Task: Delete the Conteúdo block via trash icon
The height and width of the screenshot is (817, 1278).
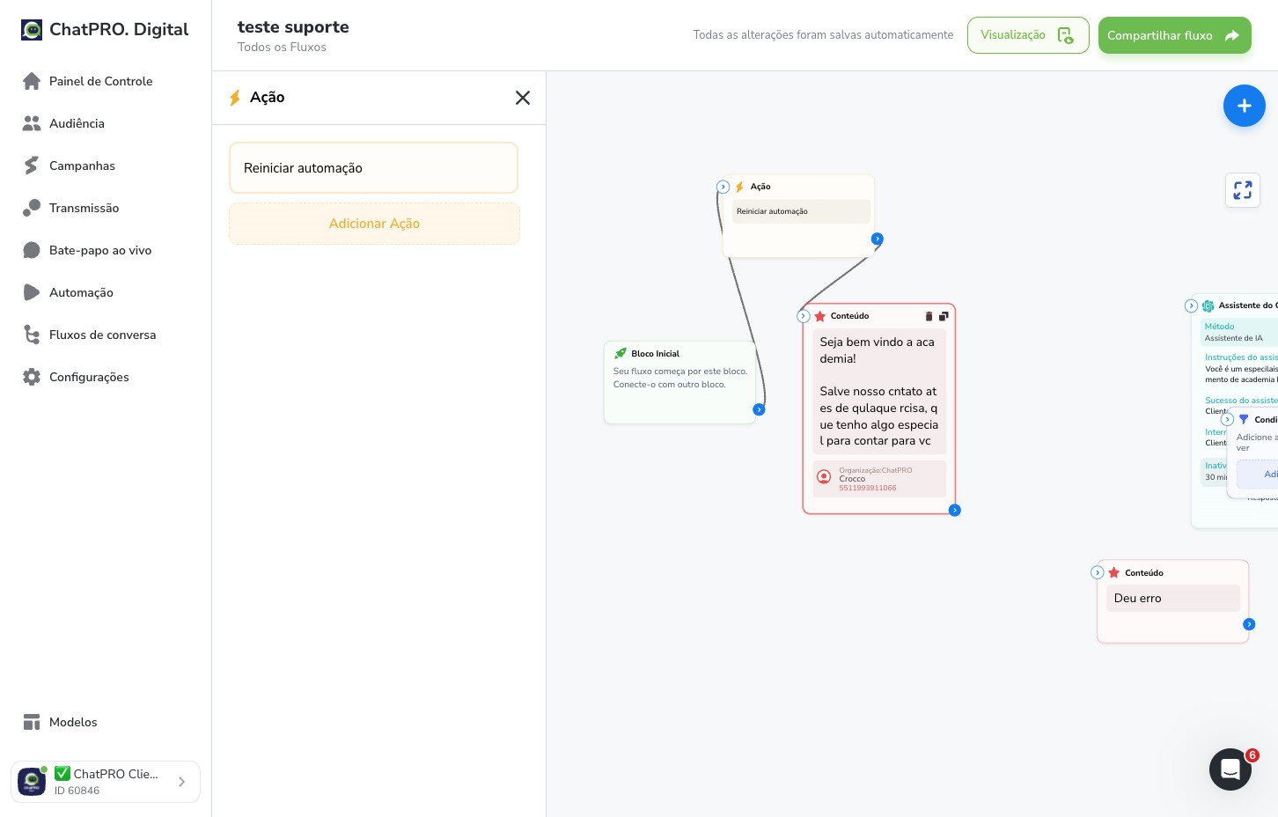Action: point(929,316)
